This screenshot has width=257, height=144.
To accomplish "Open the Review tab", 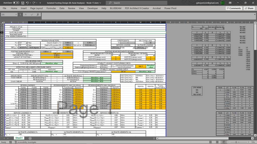I will point(72,8).
